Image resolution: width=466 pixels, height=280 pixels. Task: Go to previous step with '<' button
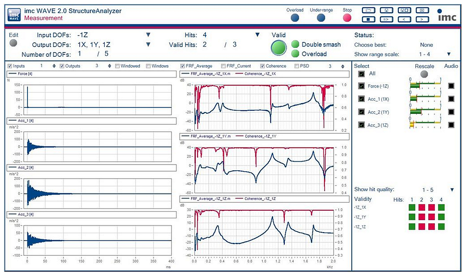[404, 20]
